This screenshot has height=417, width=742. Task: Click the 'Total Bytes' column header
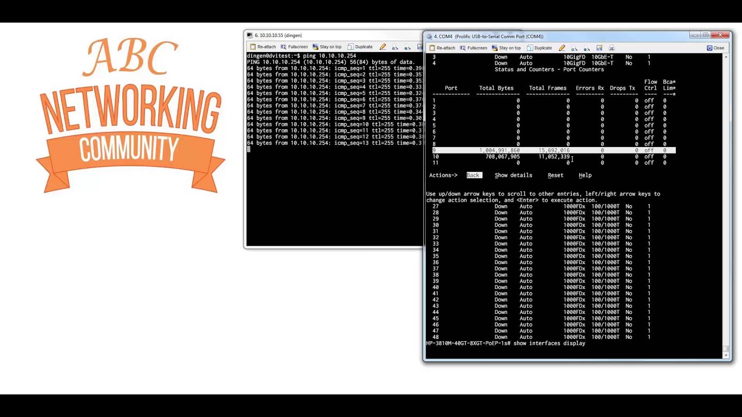pyautogui.click(x=496, y=89)
